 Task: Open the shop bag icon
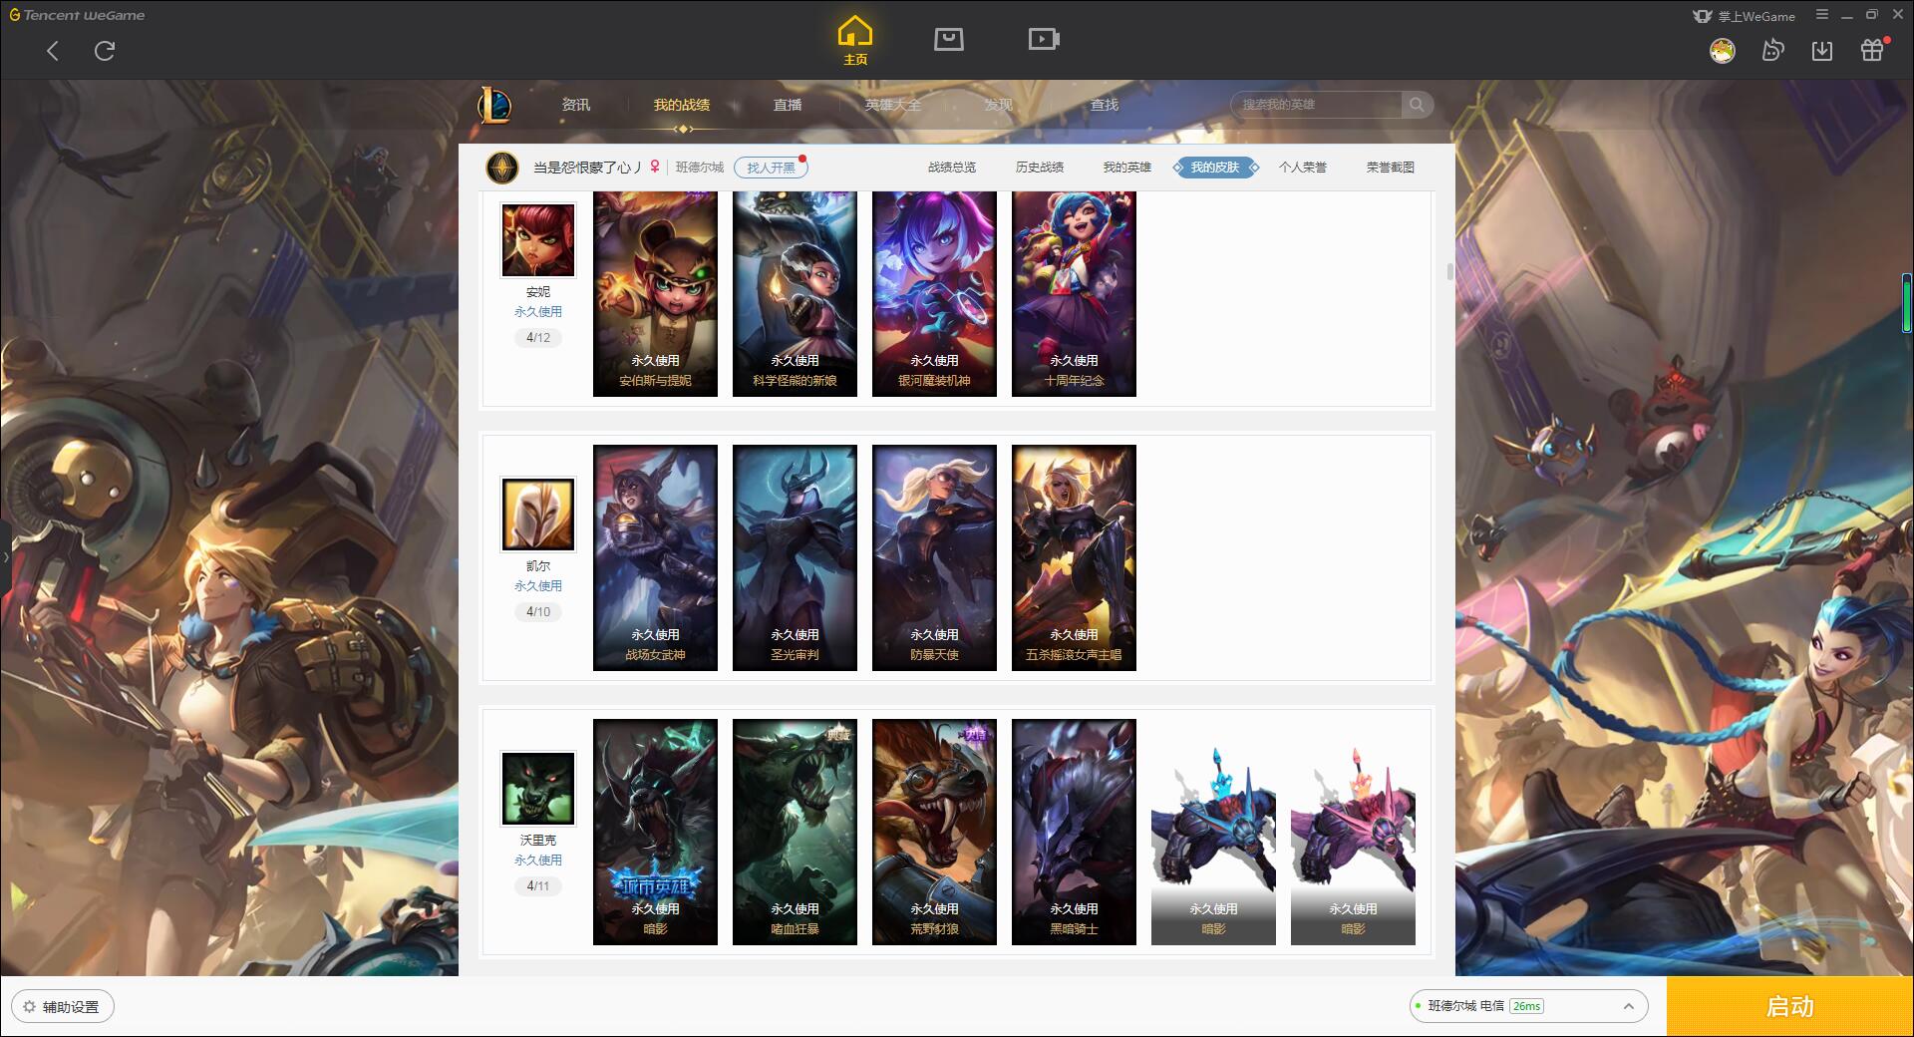click(948, 39)
